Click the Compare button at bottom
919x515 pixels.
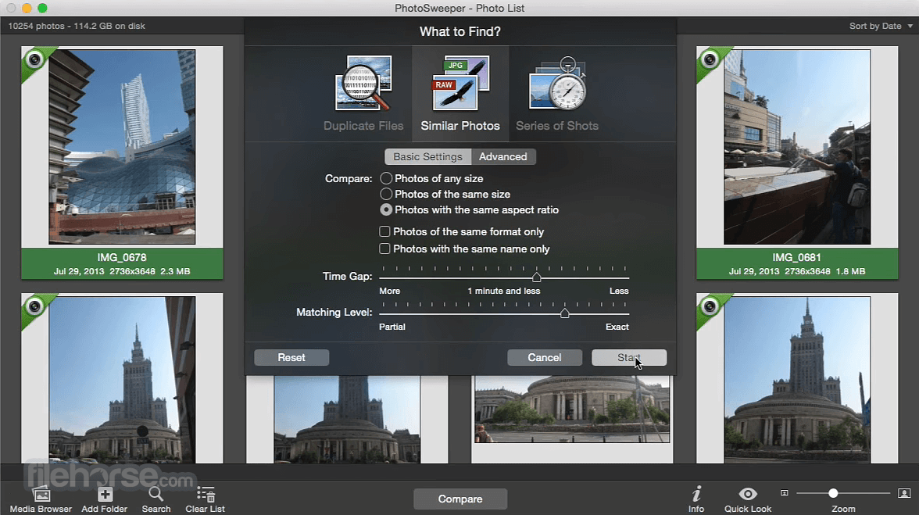point(460,499)
